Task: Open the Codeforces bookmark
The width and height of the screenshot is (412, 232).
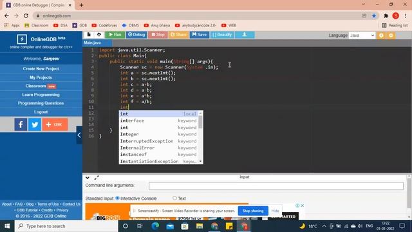Action: [104, 25]
